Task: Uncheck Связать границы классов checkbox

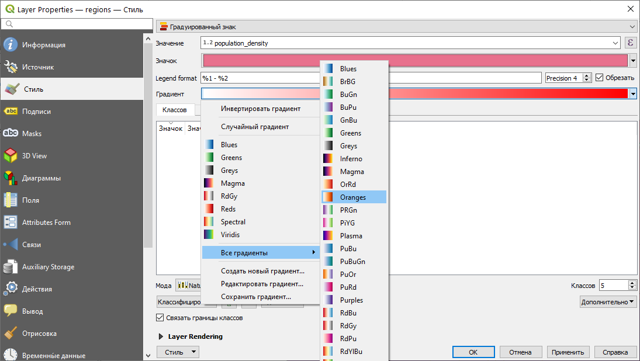Action: click(x=160, y=318)
